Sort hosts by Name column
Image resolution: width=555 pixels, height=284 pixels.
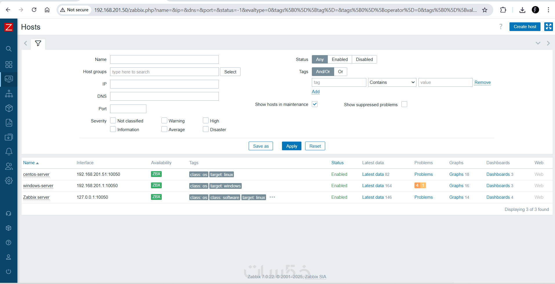[31, 163]
